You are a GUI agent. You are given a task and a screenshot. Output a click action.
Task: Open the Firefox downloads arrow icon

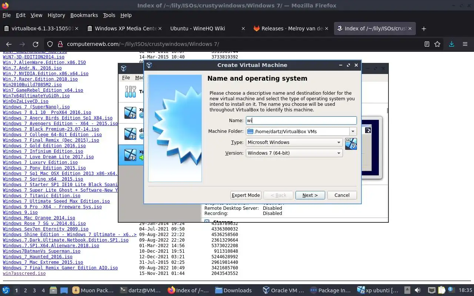[451, 44]
